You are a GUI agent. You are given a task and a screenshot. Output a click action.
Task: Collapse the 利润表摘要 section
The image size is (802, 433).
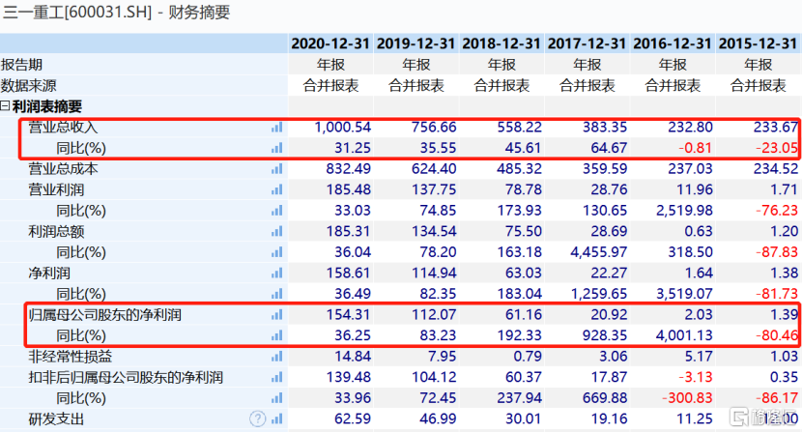click(x=5, y=106)
